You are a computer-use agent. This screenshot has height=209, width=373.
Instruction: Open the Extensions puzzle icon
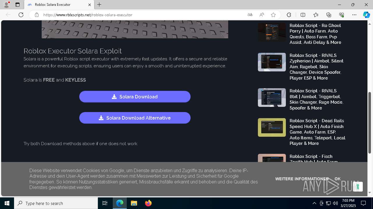coord(289,15)
